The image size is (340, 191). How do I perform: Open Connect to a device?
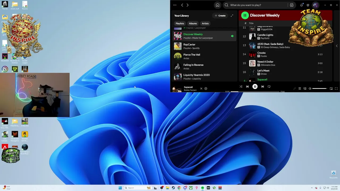click(x=305, y=89)
